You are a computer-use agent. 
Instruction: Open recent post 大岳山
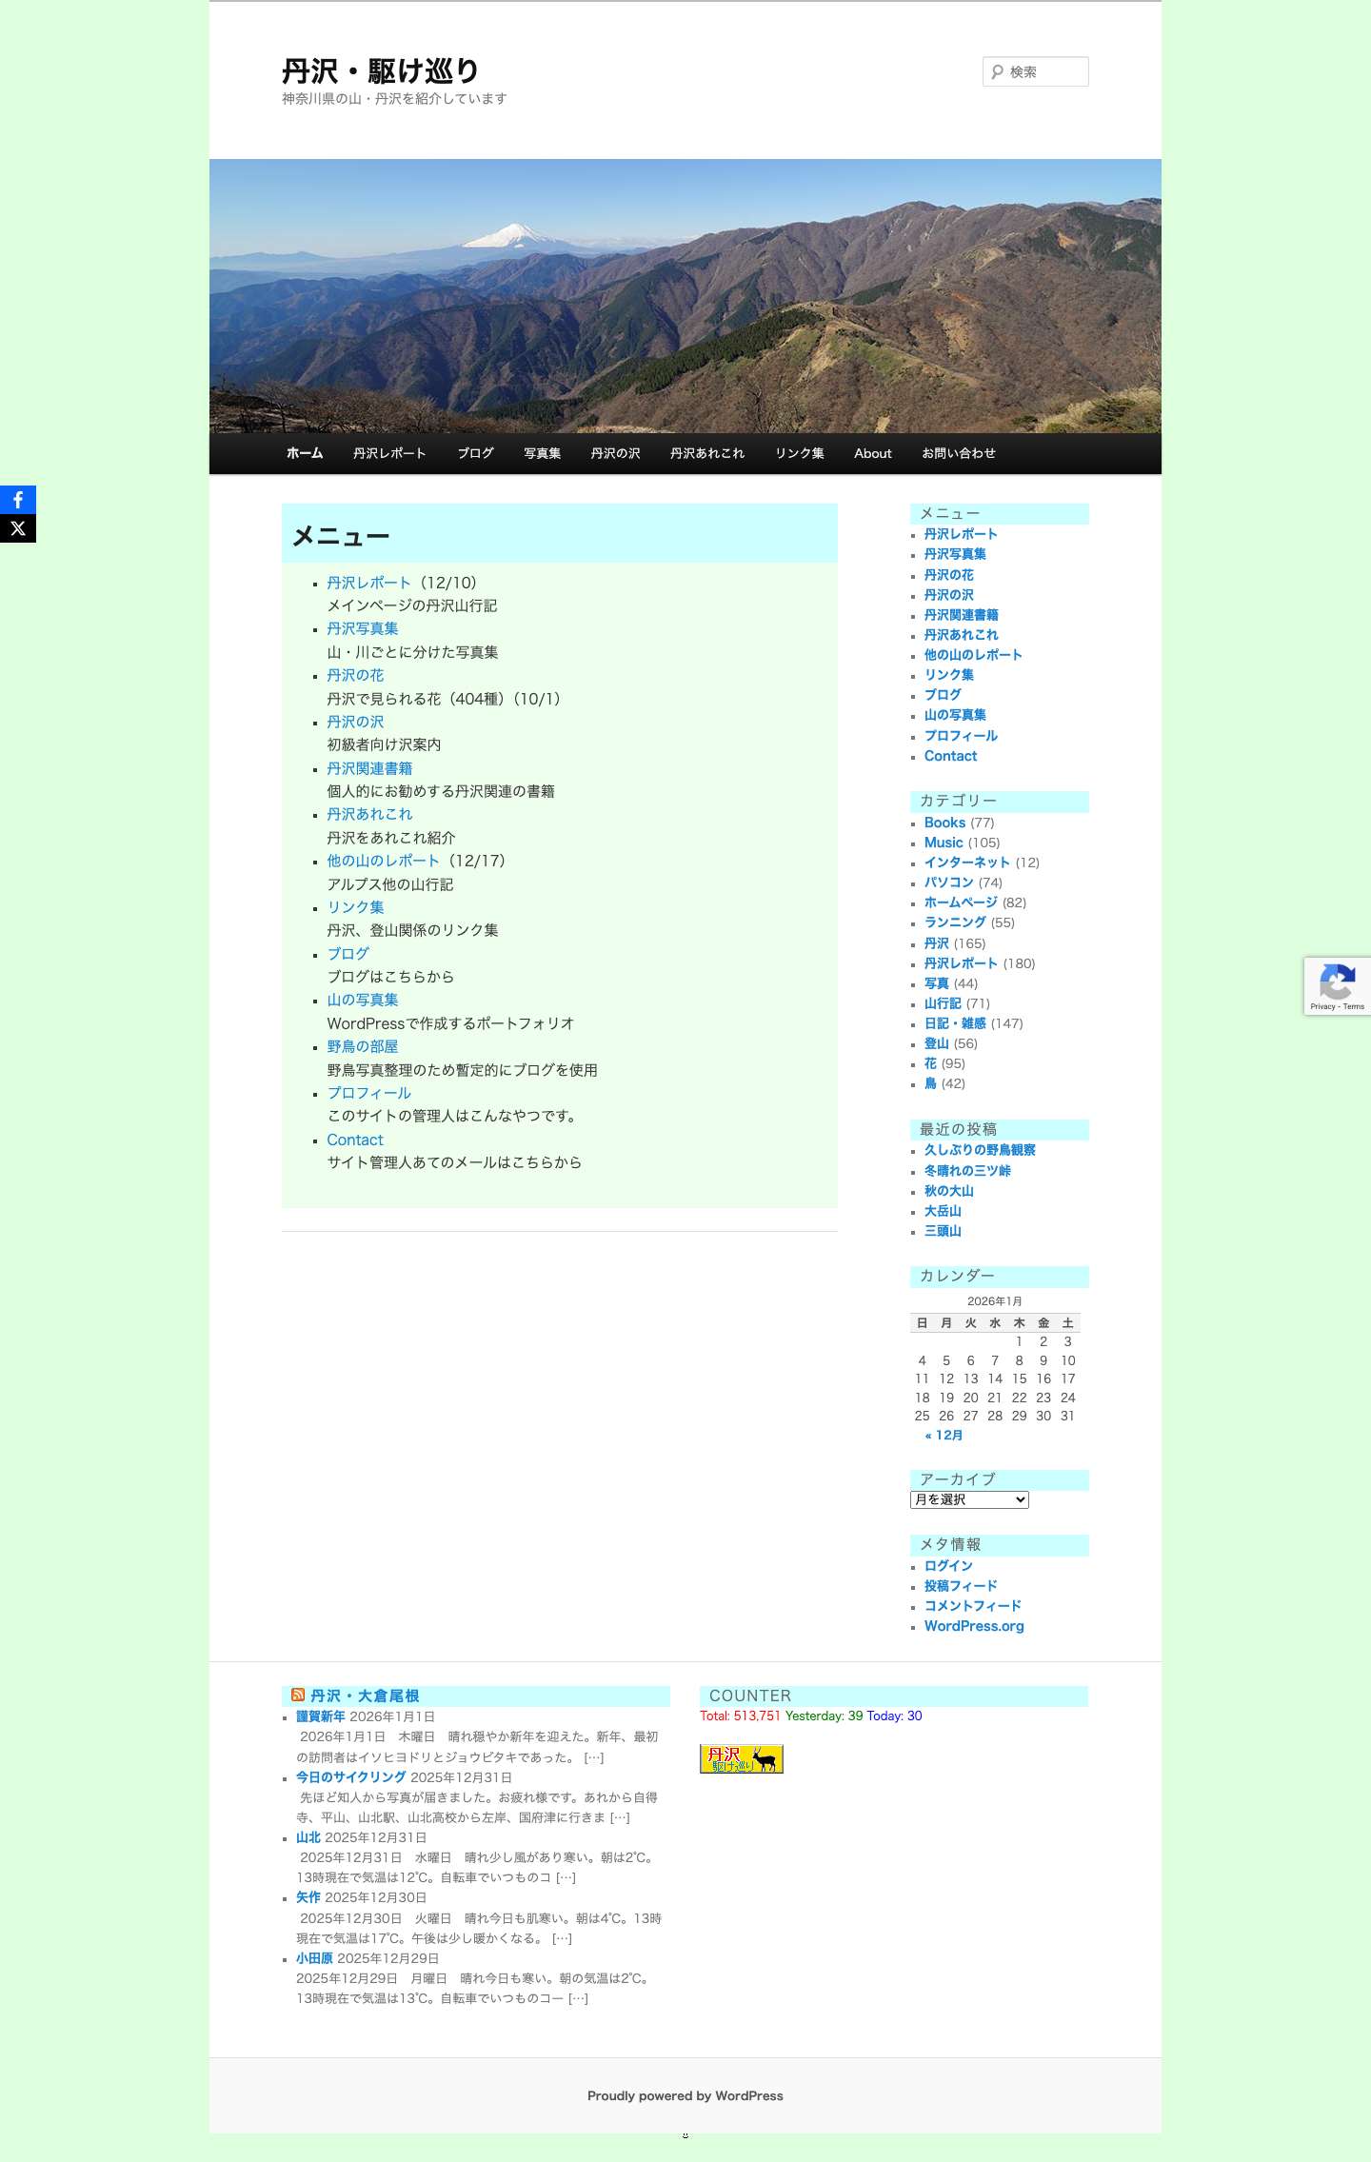pos(943,1211)
